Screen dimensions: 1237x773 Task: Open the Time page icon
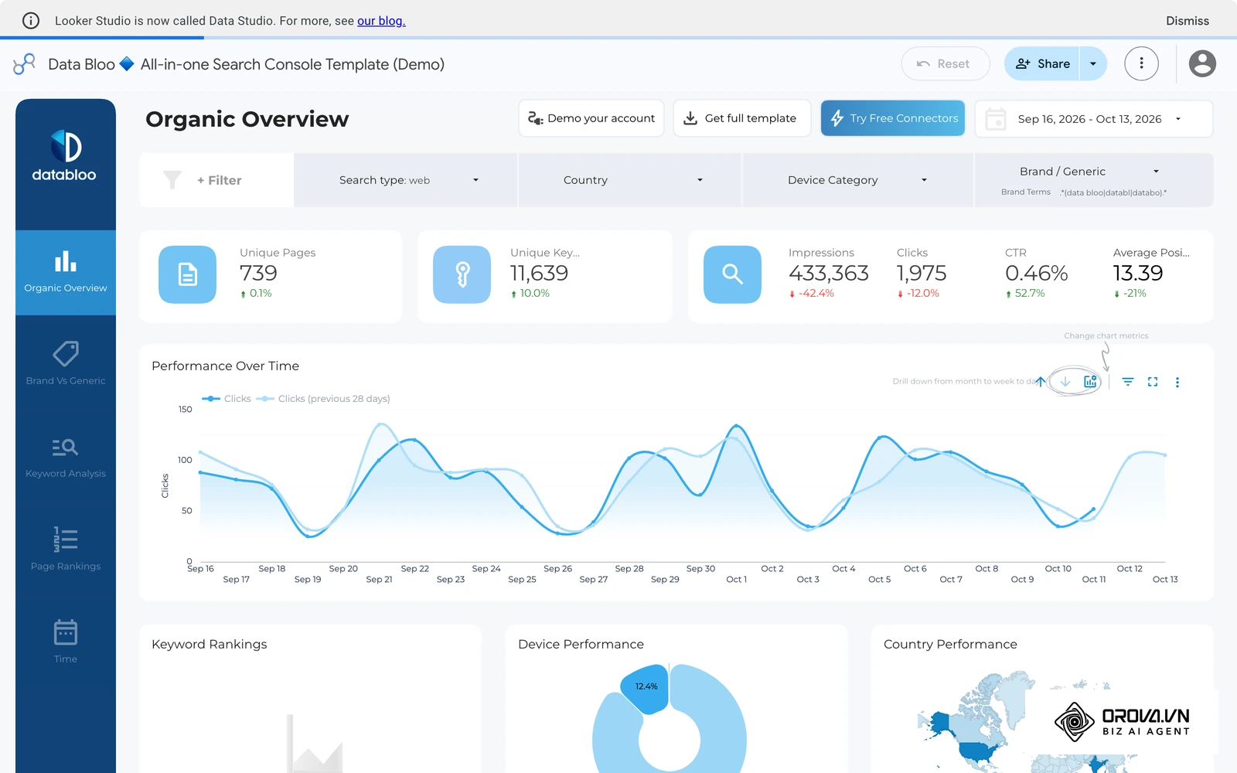pyautogui.click(x=66, y=632)
